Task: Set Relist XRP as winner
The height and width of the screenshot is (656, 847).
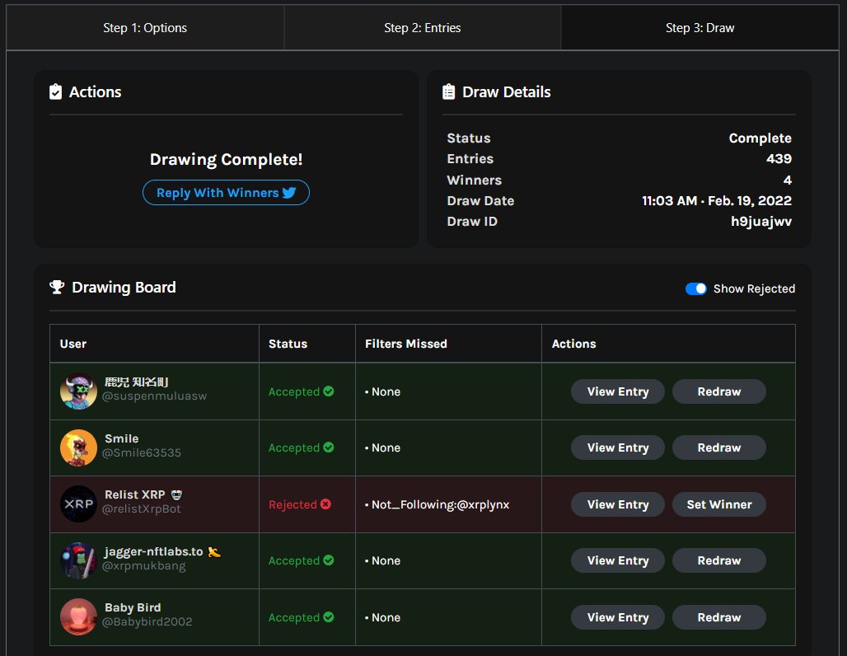Action: [719, 504]
